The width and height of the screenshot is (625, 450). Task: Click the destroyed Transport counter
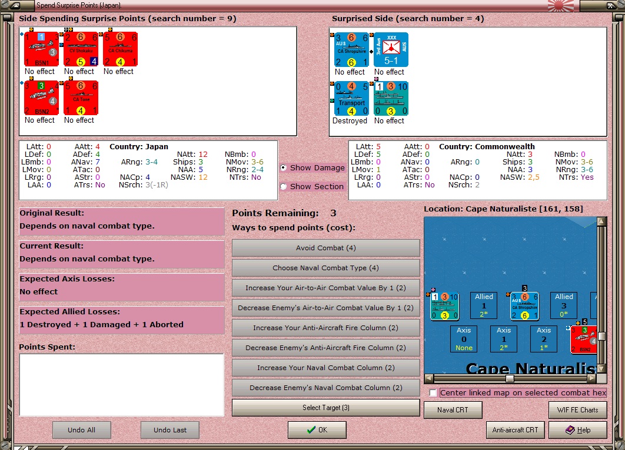tap(351, 98)
